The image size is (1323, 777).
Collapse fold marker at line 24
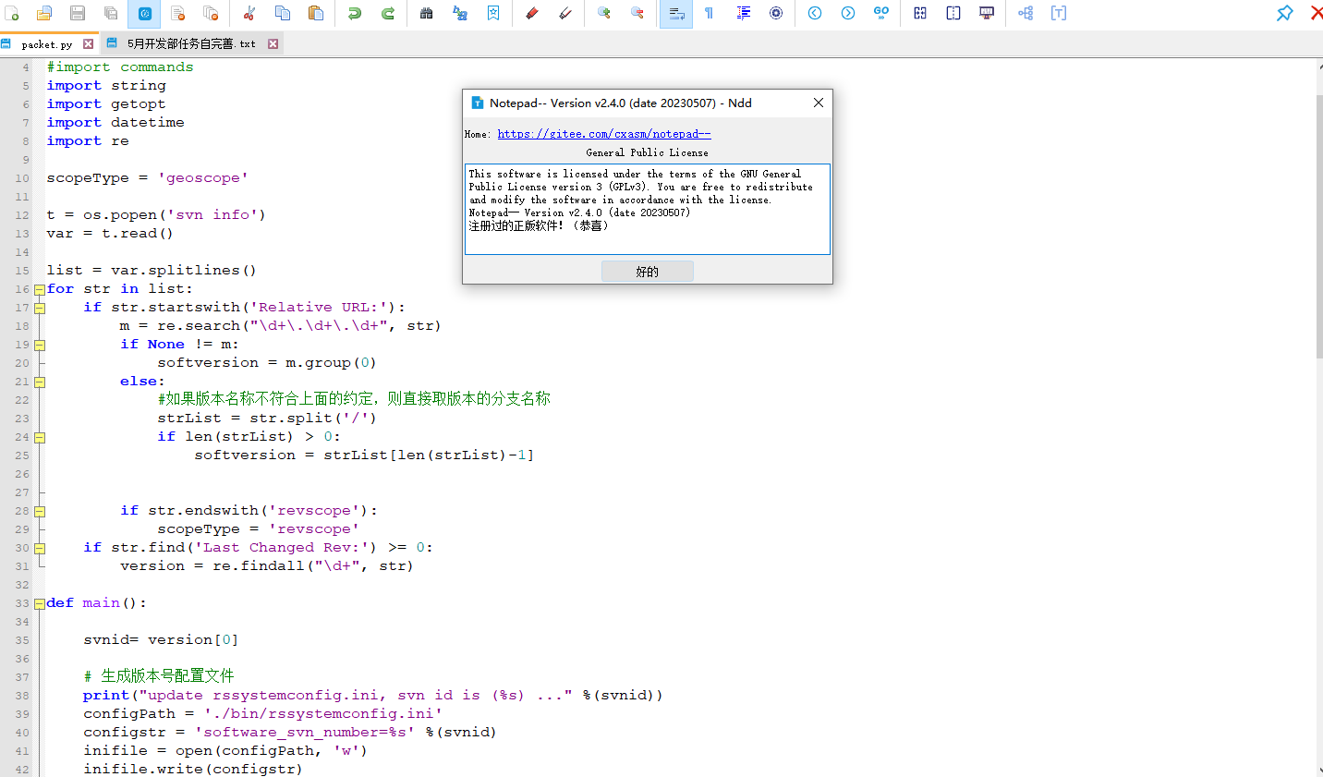point(40,437)
